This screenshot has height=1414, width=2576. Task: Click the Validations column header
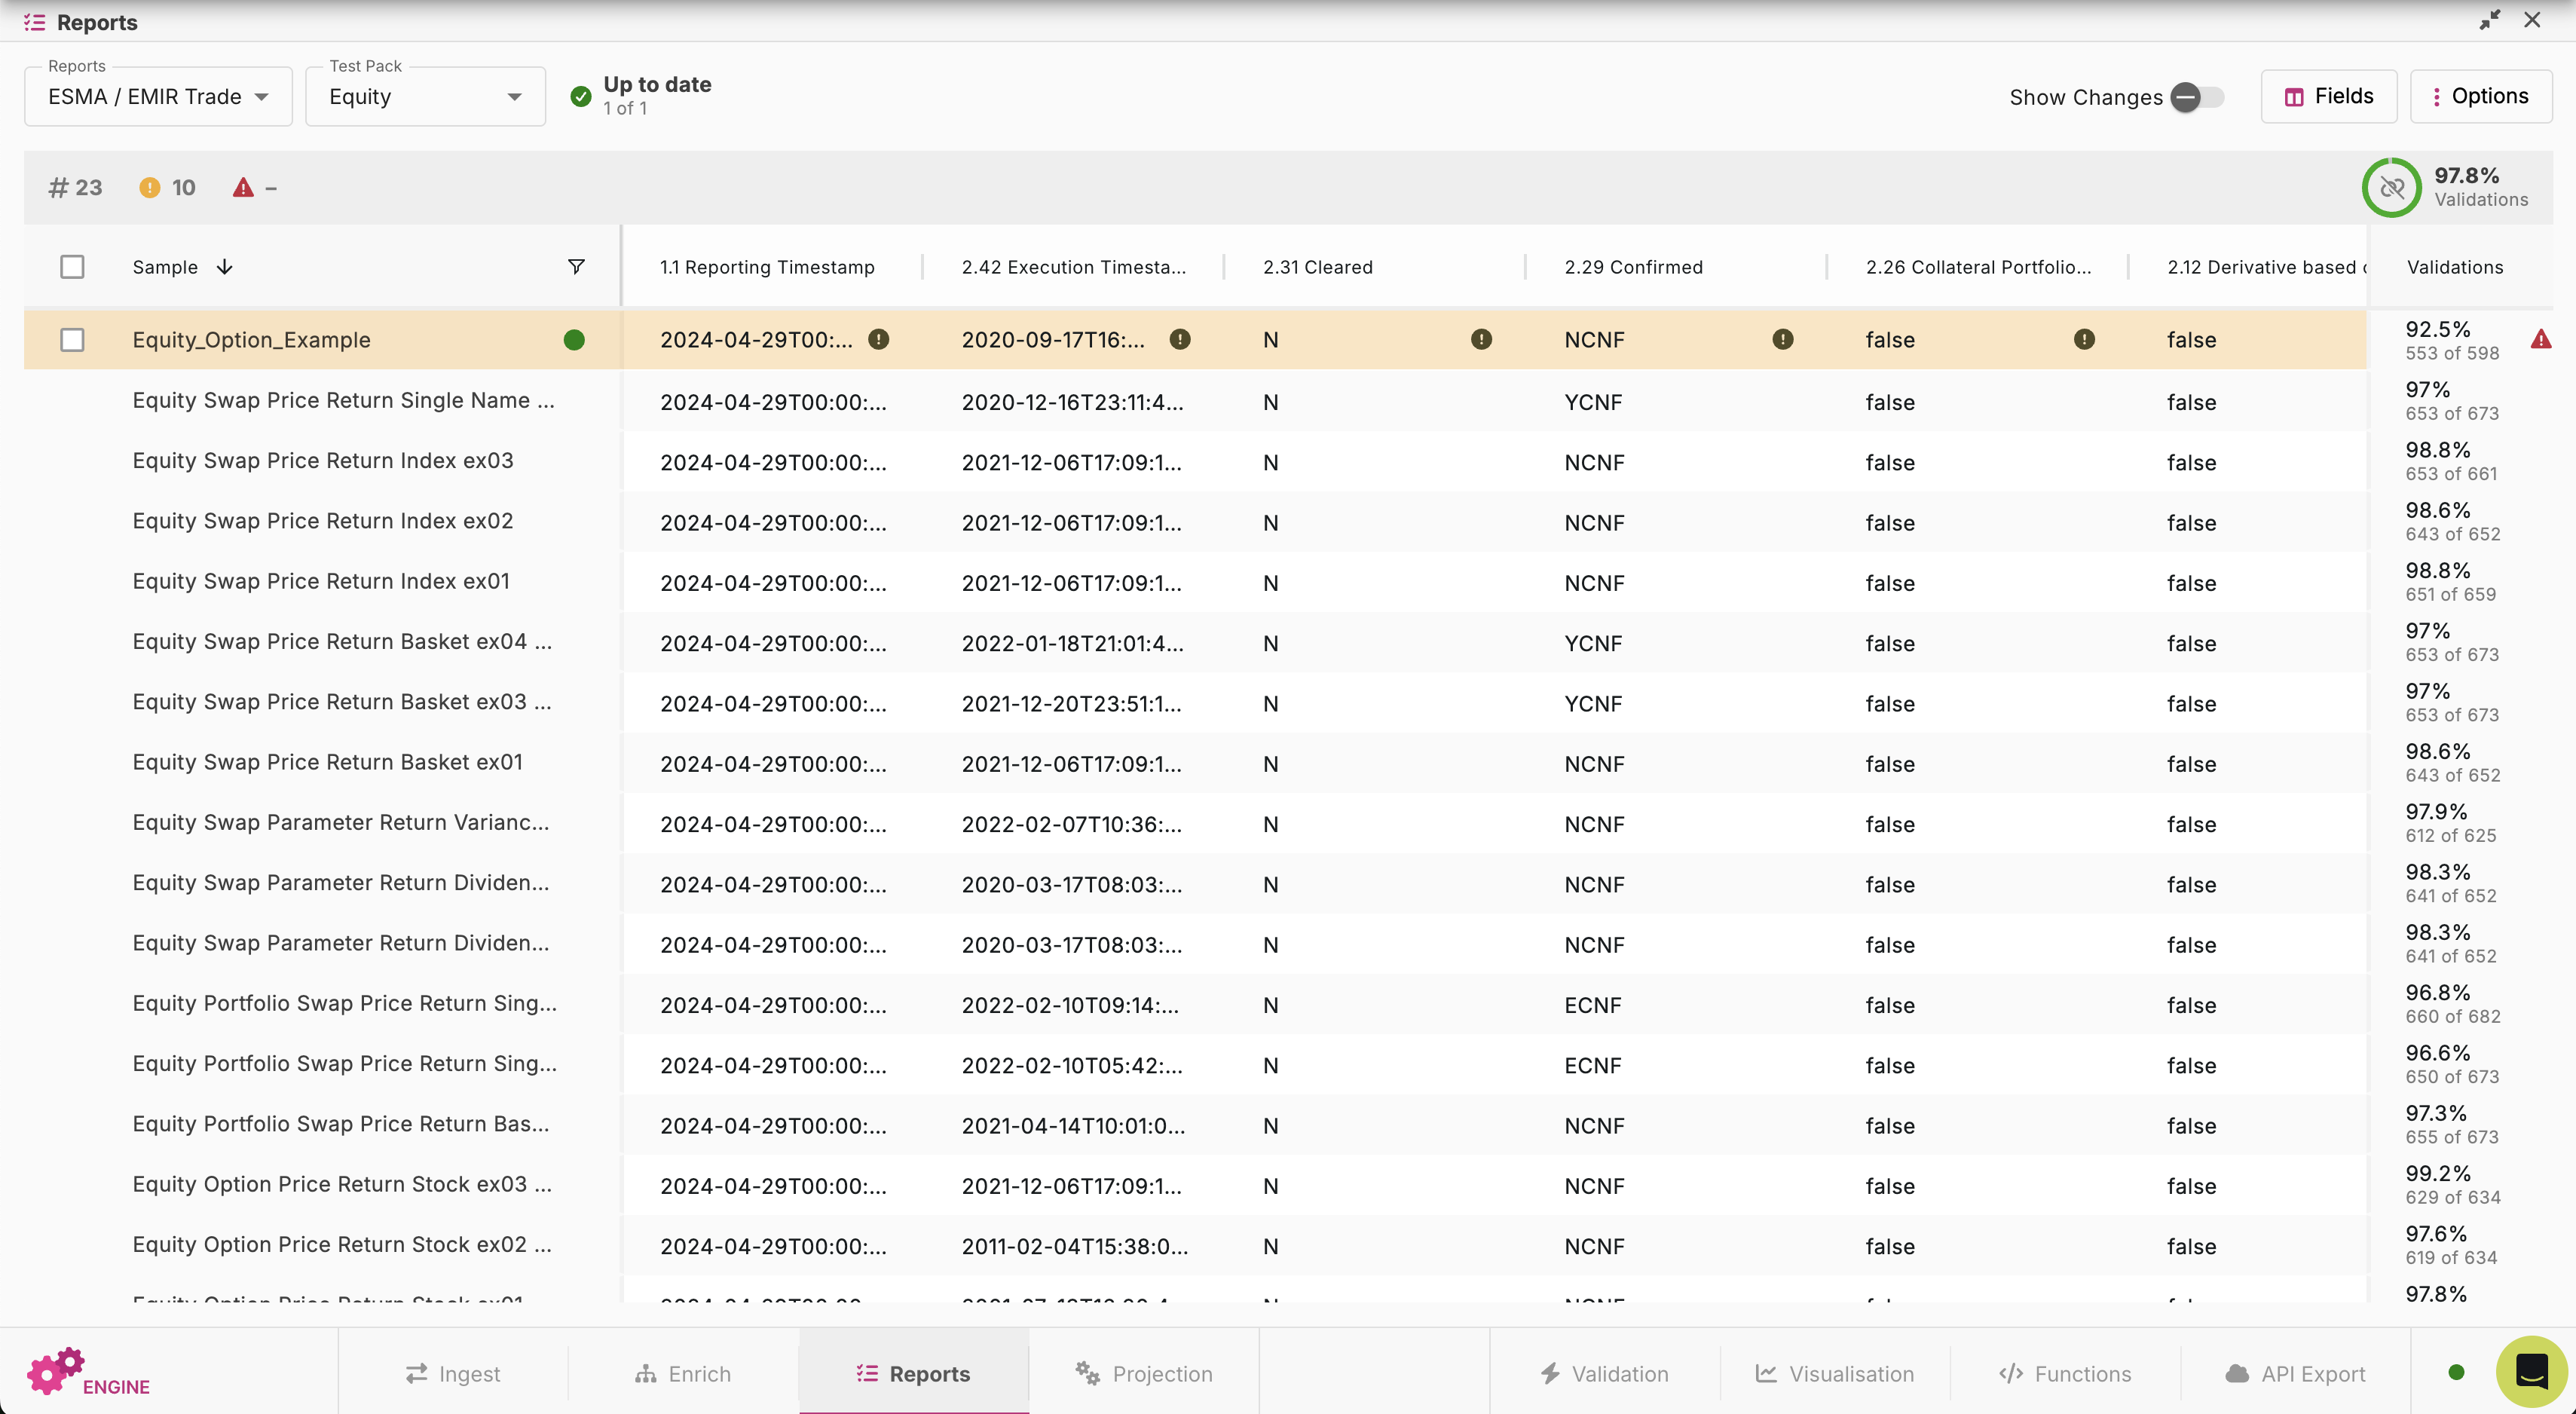[x=2455, y=267]
